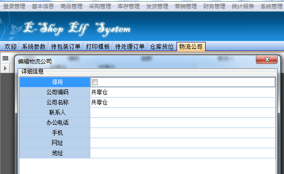Click the 公司名称 input field

point(183,102)
